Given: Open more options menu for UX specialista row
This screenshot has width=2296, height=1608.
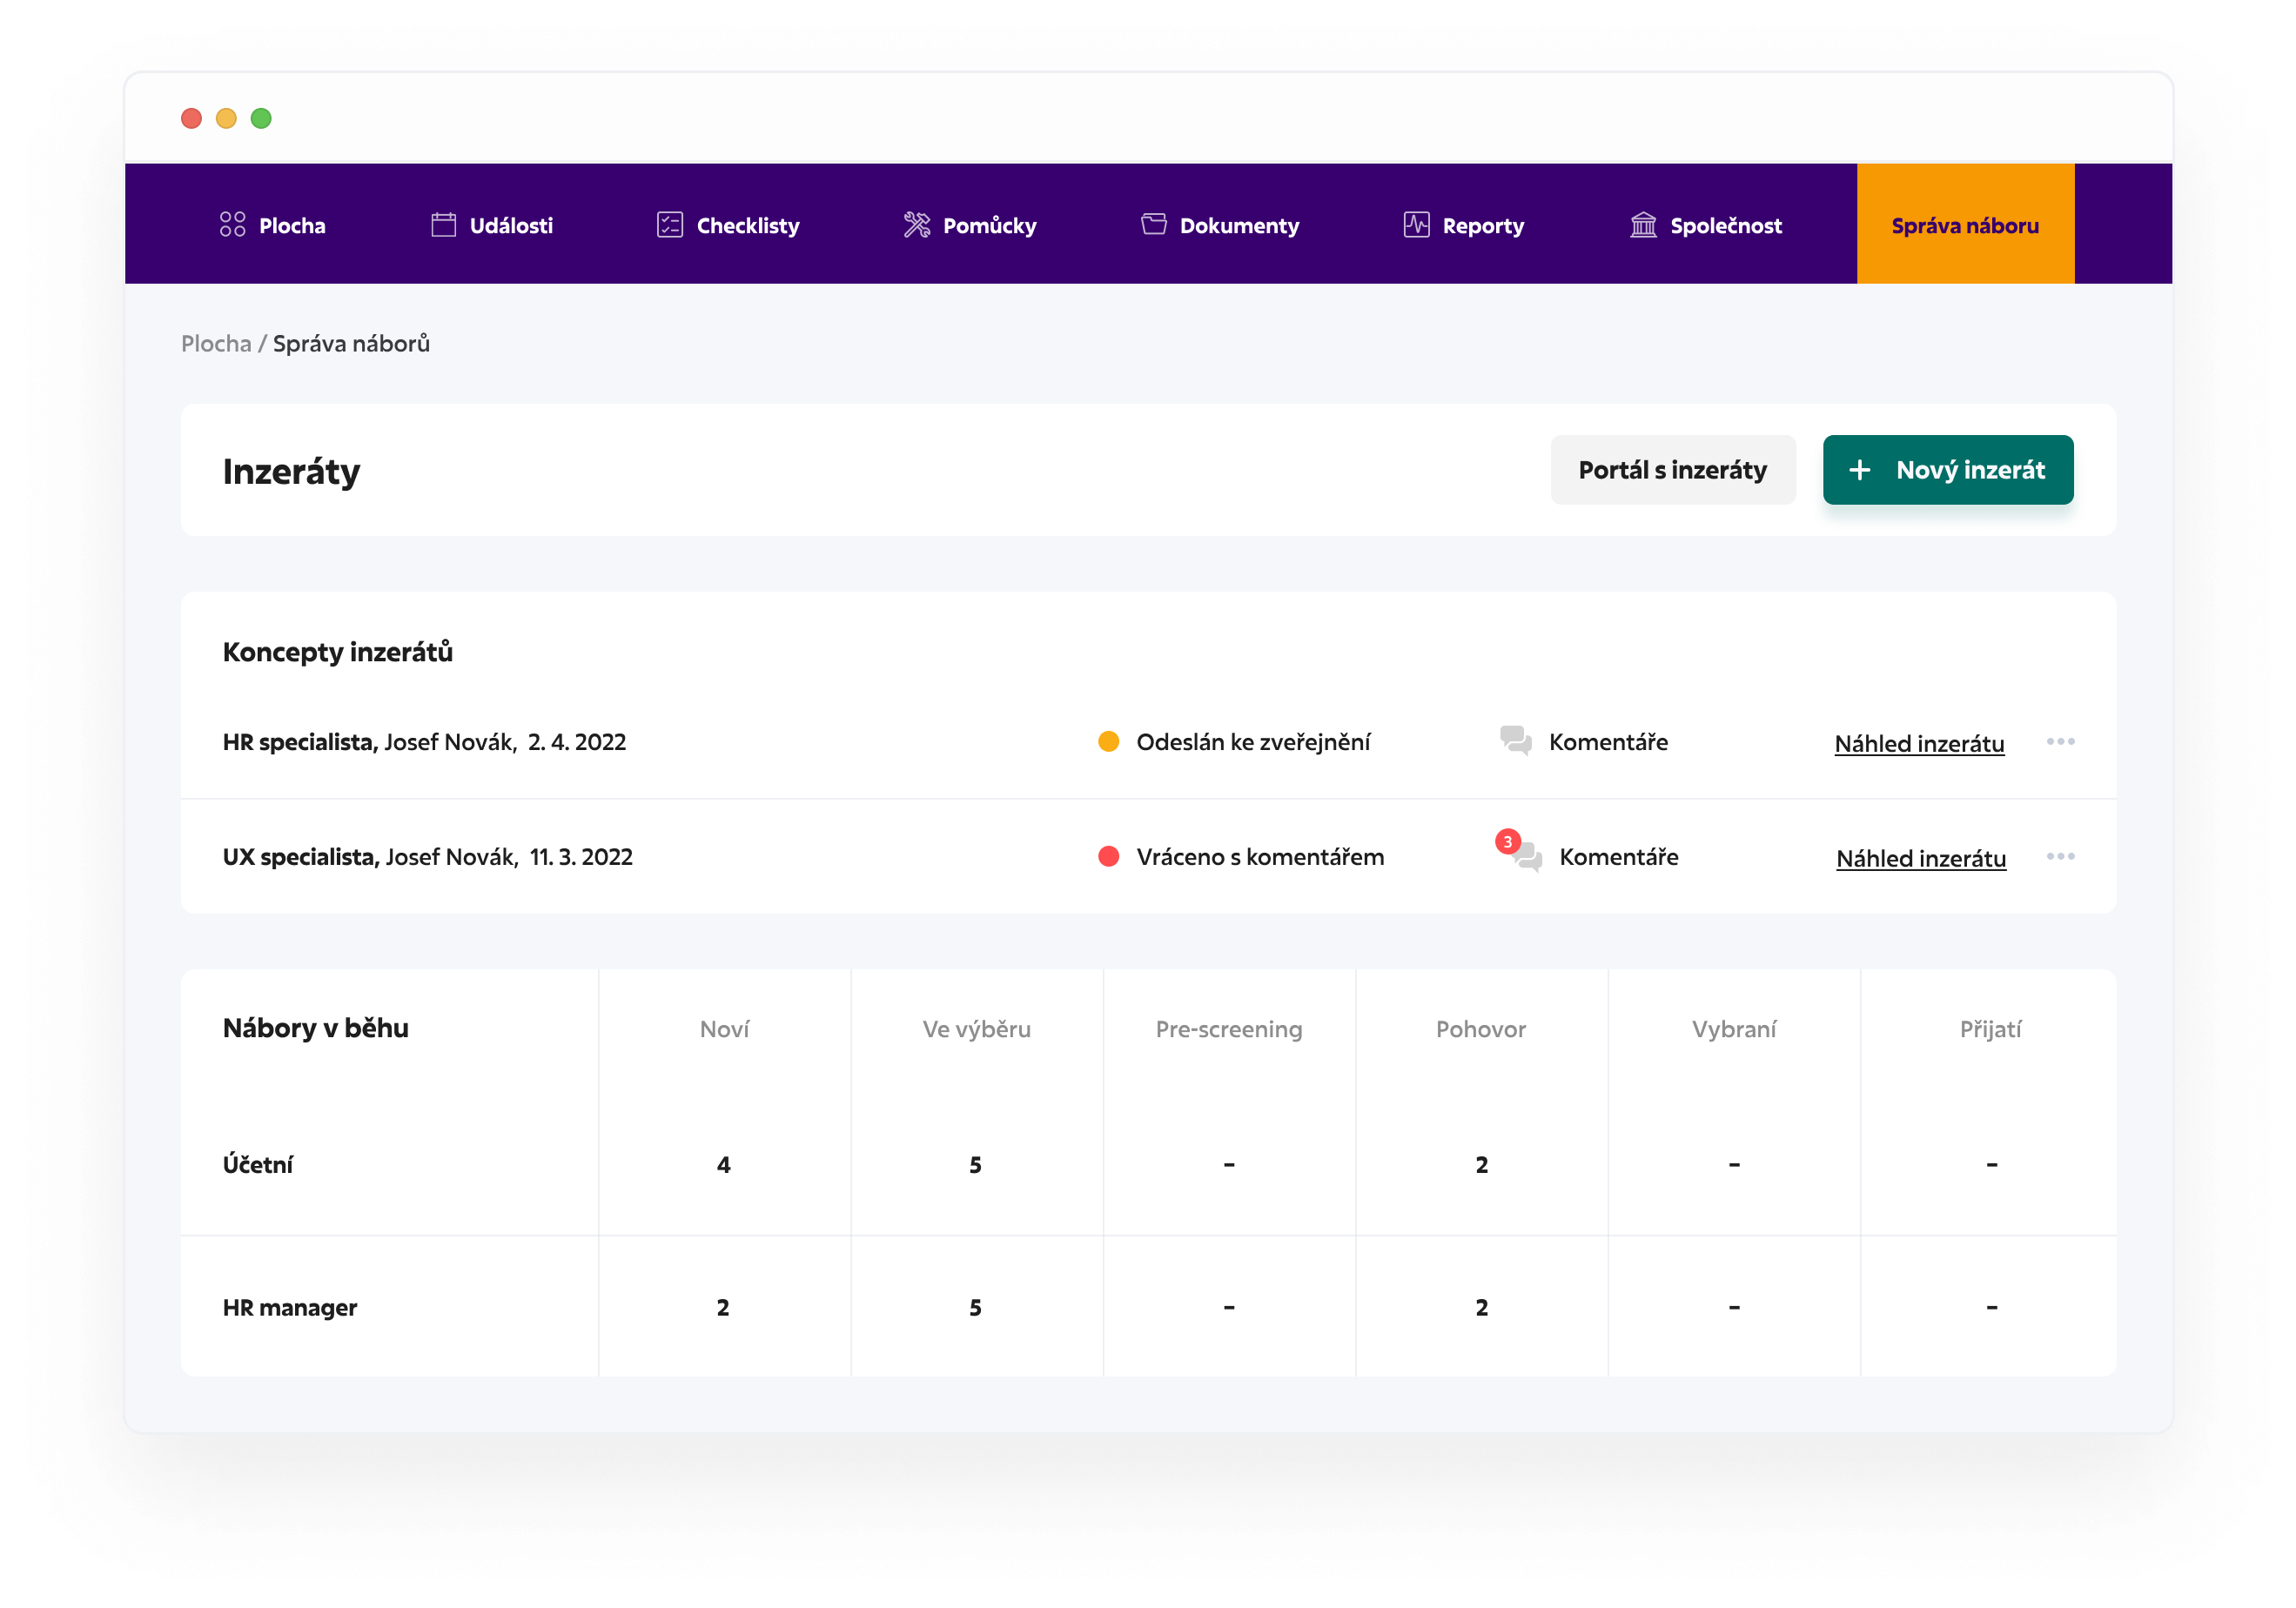Looking at the screenshot, I should 2060,856.
